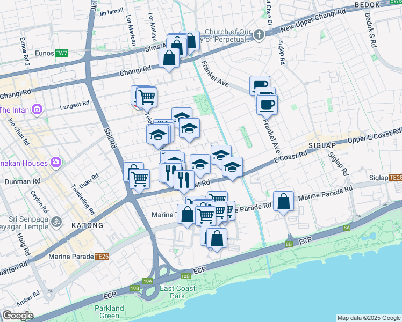402x322 pixels.
Task: Click The Intan museum pin
Action: [37, 110]
